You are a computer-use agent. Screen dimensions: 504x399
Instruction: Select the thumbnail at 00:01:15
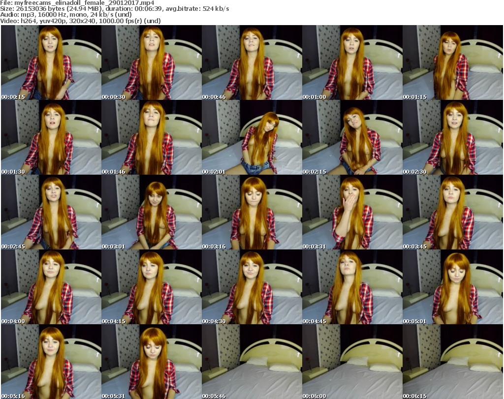coord(452,62)
